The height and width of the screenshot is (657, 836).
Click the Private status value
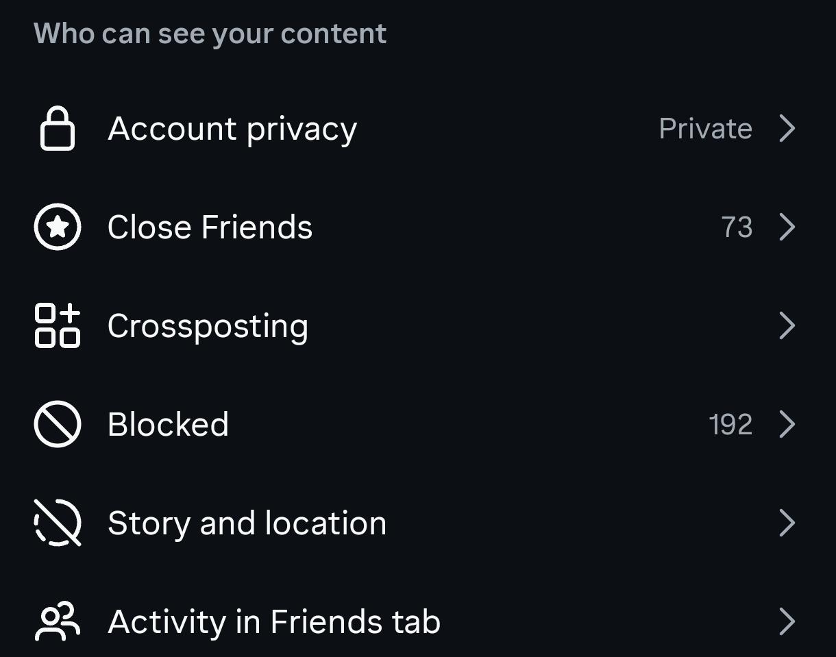click(x=705, y=129)
